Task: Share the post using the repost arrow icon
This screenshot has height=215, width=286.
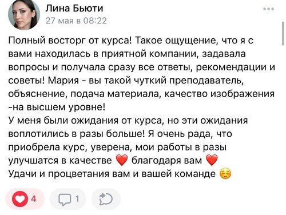Action: pos(106,199)
